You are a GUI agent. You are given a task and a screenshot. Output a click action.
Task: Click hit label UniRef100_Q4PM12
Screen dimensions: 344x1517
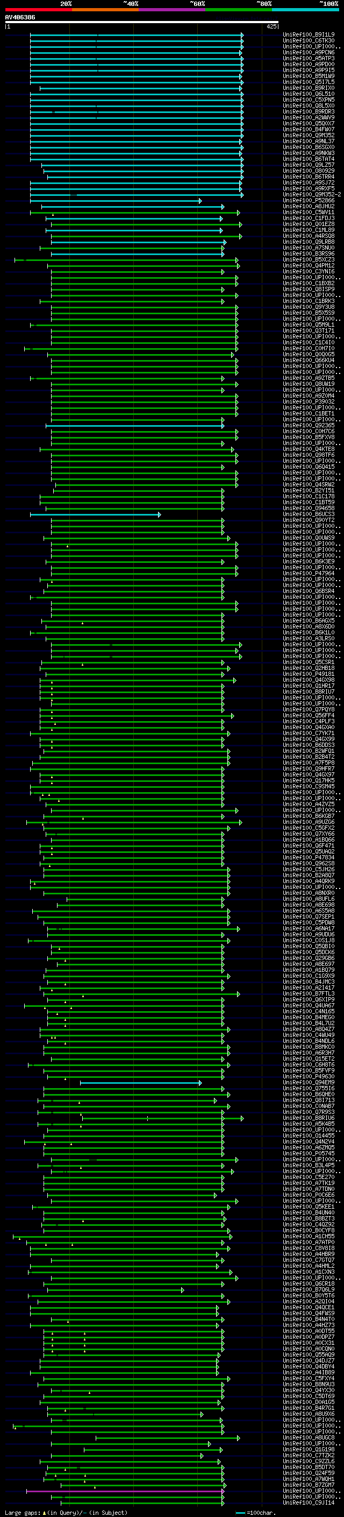309,265
